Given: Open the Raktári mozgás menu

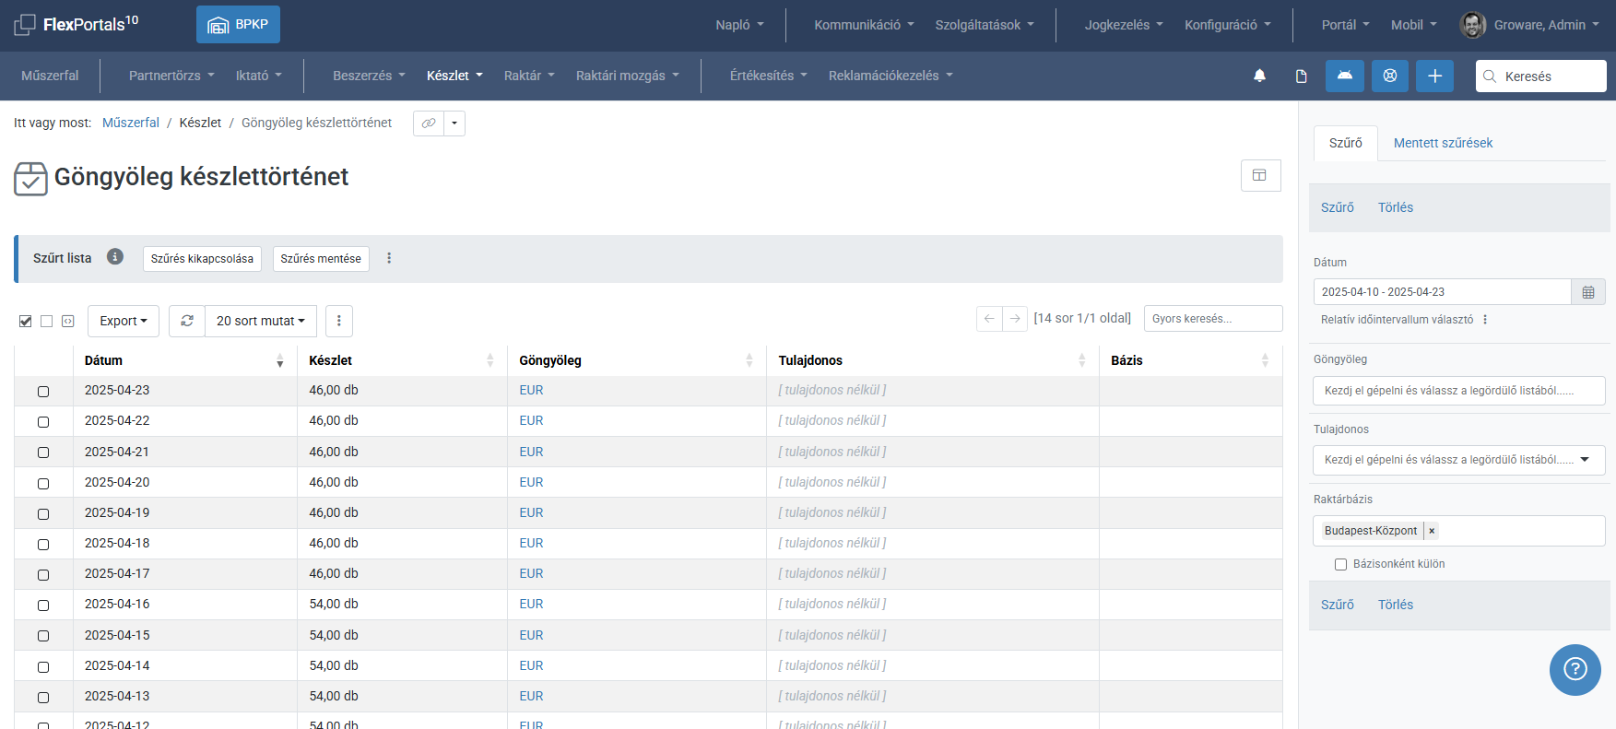Looking at the screenshot, I should (x=628, y=76).
